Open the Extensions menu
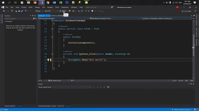Viewport: 199px width, 111px height. (x=65, y=7)
